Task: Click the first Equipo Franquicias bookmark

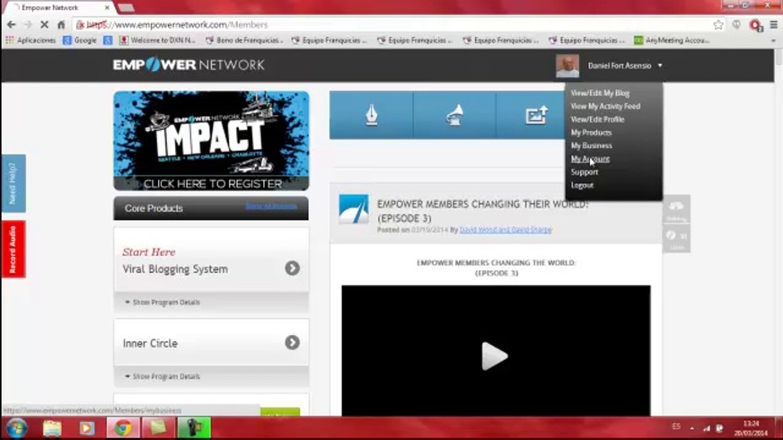Action: (x=329, y=40)
